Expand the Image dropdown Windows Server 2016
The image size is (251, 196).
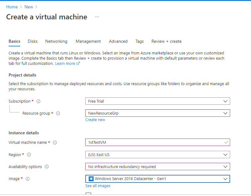(x=158, y=179)
